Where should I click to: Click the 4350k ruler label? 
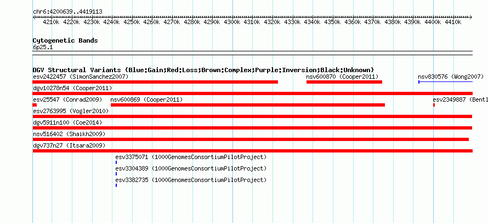[x=333, y=22]
